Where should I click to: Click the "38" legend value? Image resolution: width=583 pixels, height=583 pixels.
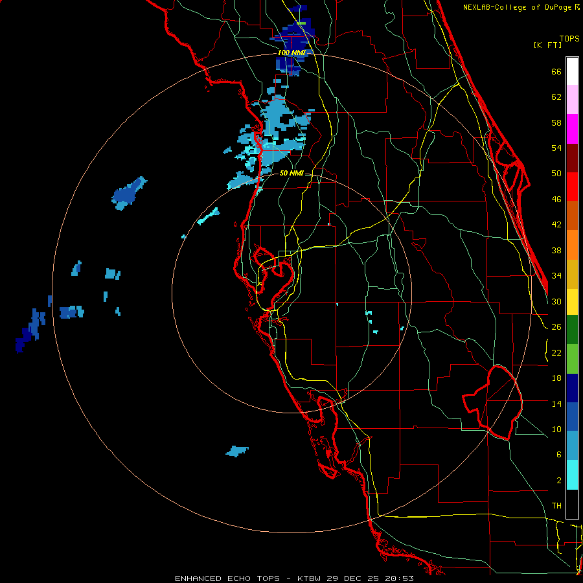556,250
